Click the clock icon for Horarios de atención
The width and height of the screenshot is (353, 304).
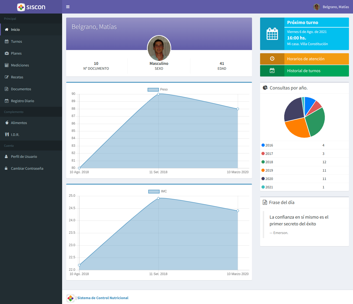click(x=272, y=59)
